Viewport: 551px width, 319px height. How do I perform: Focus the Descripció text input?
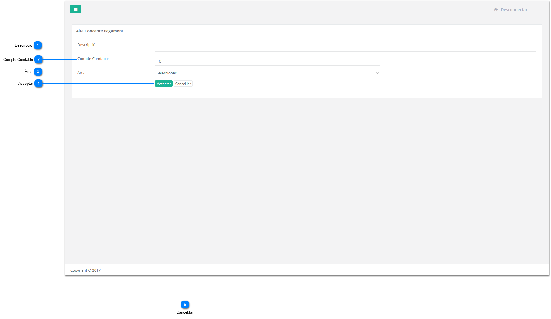click(x=345, y=47)
